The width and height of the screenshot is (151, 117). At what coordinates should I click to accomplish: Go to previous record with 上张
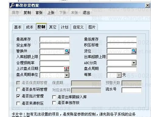click(x=51, y=13)
